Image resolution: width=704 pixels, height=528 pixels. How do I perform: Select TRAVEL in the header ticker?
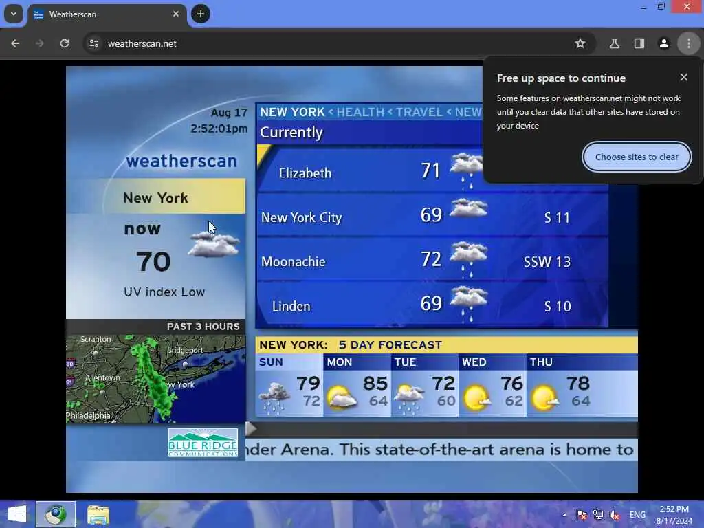(419, 112)
